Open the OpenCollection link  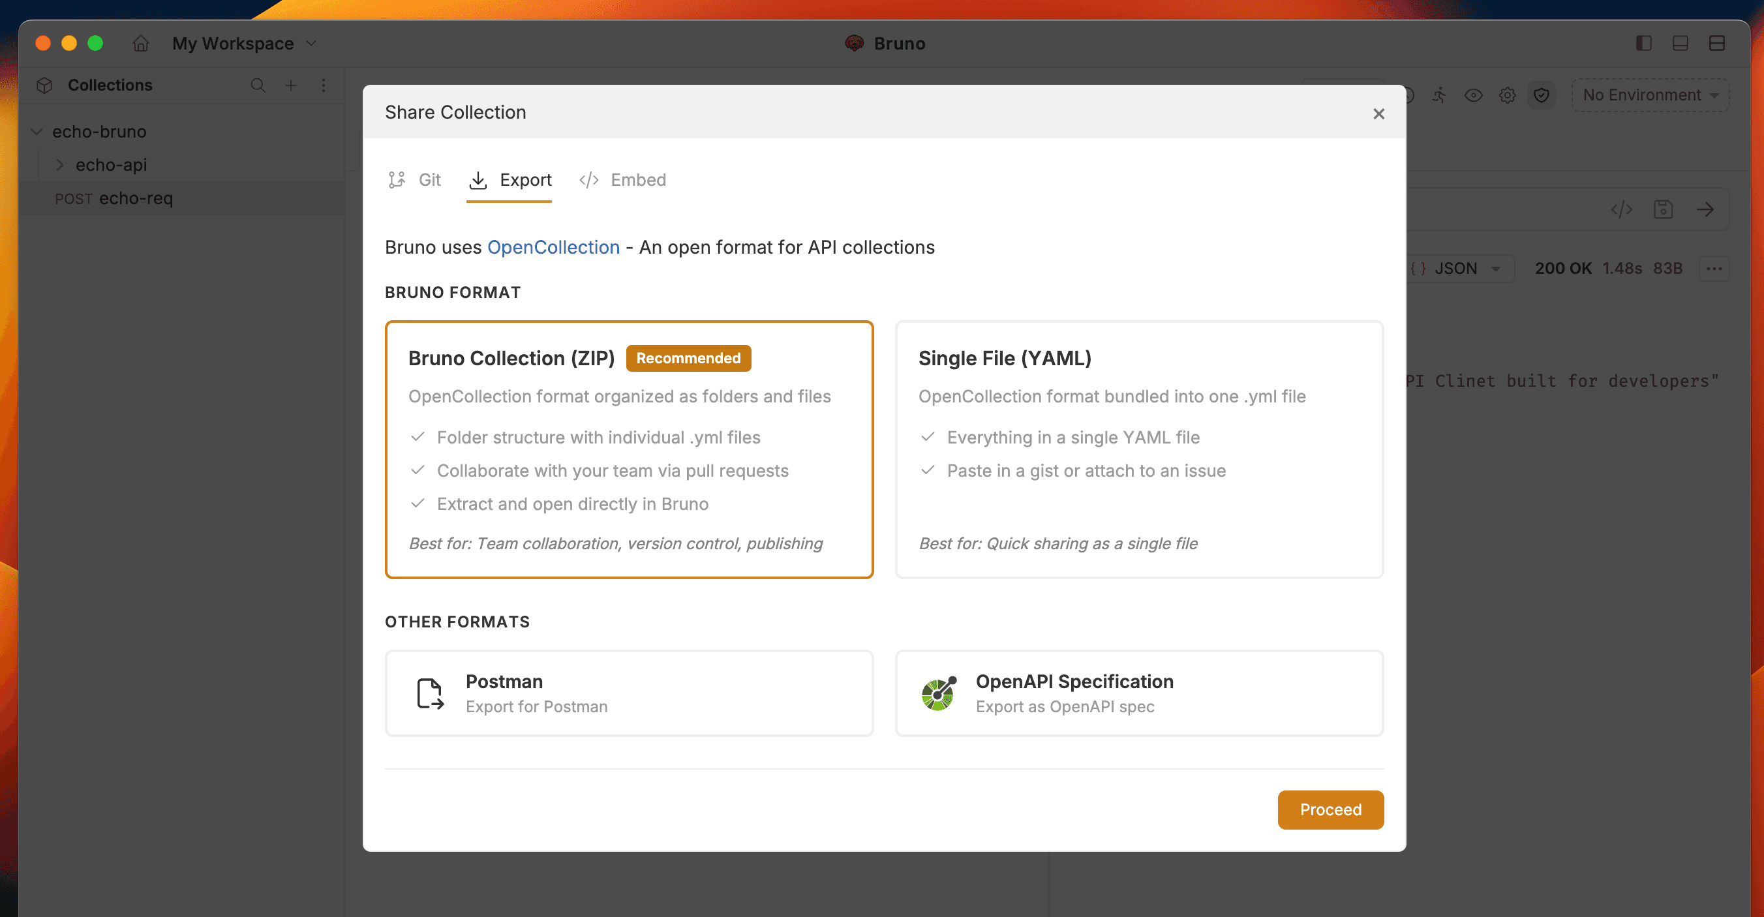[553, 247]
